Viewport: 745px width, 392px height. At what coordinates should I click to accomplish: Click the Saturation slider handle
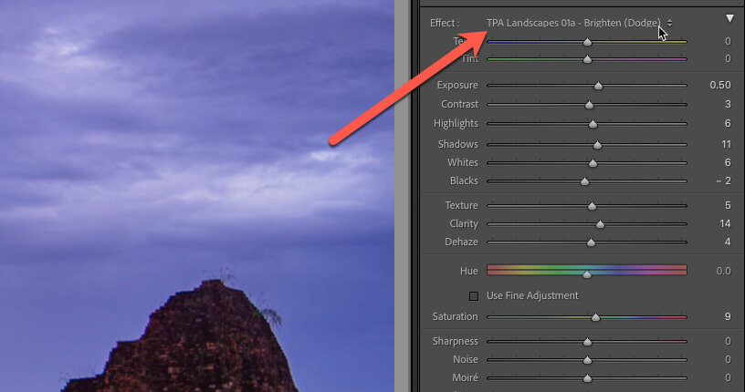click(595, 317)
